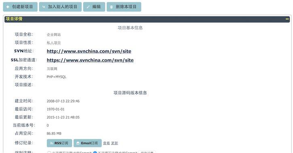This screenshot has height=153, width=293.
Task: Click creation time 2008-07-13 22:29:46
Action: click(63, 101)
